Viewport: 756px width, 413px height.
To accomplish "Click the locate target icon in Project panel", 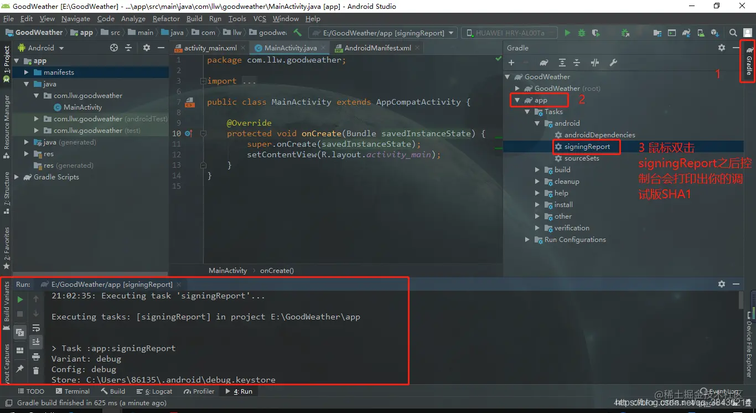I will [x=114, y=48].
